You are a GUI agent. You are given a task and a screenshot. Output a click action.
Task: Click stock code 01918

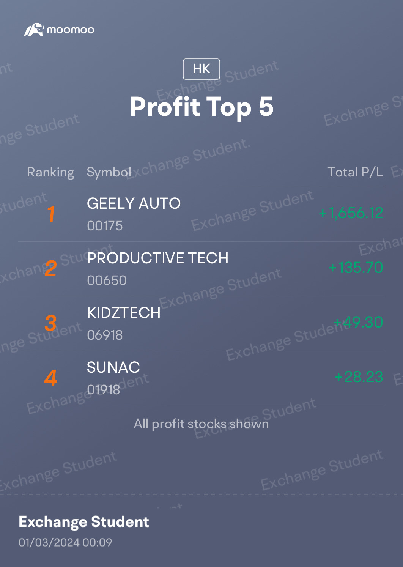104,390
